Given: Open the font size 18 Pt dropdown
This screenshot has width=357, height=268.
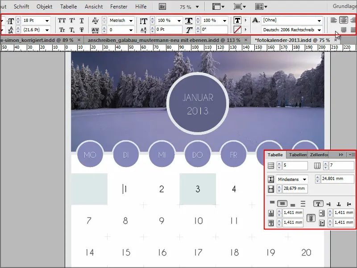Looking at the screenshot, I should tap(47, 21).
